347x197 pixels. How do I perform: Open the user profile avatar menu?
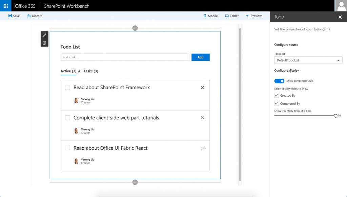[x=341, y=6]
